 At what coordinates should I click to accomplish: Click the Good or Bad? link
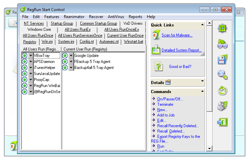tap(180, 66)
